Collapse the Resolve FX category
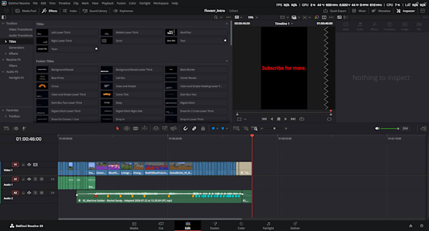This screenshot has height=231, width=429. coord(3,60)
